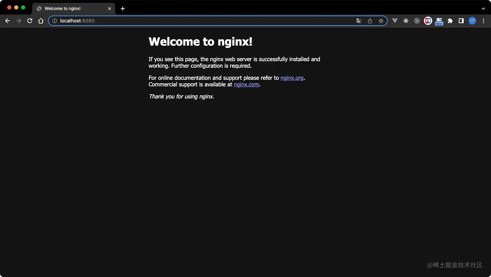491x277 pixels.
Task: Go back to the previous page
Action: click(x=8, y=21)
